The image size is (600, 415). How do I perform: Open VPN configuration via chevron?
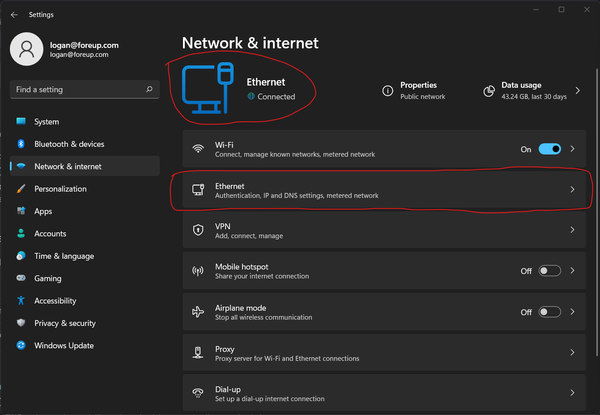572,230
